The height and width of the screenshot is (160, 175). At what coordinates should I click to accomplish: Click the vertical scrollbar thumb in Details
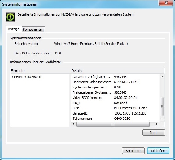pyautogui.click(x=162, y=107)
